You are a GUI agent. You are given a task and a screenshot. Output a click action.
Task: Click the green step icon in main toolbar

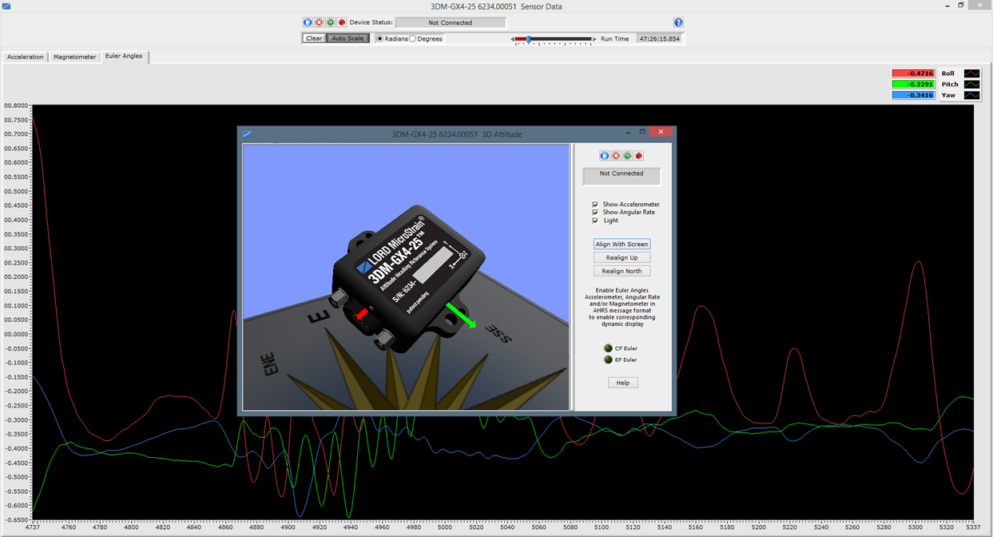(x=330, y=22)
